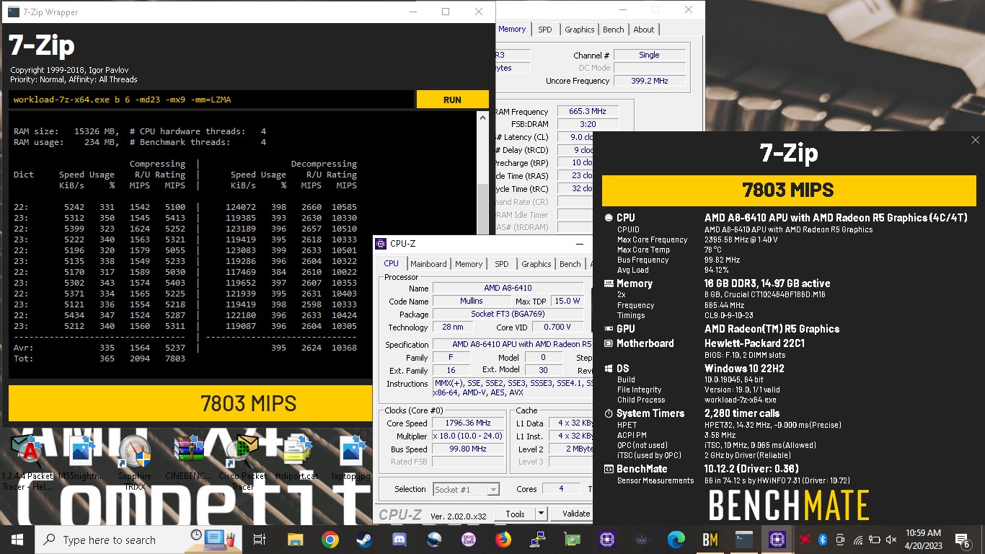Launch the Cisco Packet Tracer desktop shortcut
The image size is (985, 554).
pos(243,462)
